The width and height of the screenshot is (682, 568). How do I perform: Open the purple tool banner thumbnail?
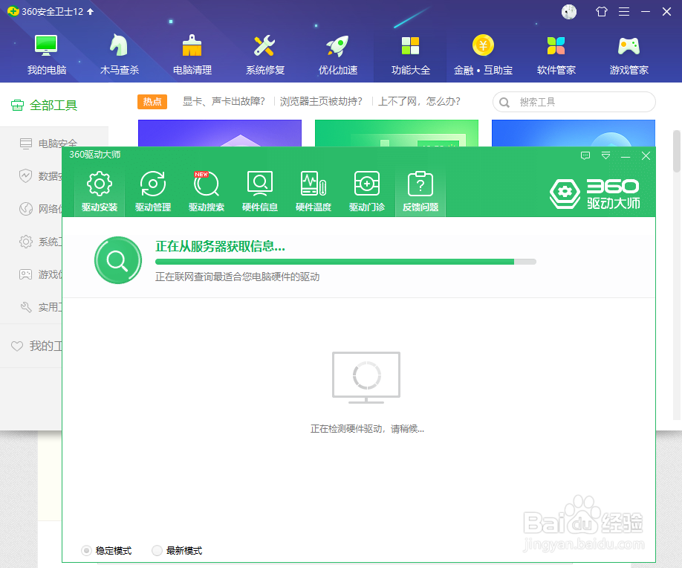point(220,133)
